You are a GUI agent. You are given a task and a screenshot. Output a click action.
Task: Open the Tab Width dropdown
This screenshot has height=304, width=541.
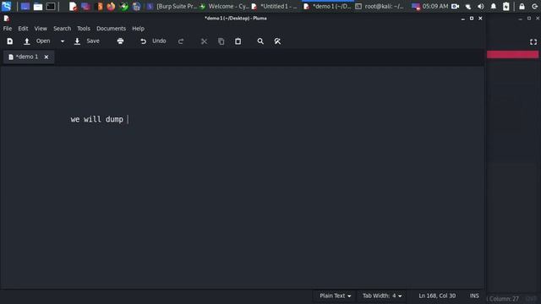pos(382,296)
